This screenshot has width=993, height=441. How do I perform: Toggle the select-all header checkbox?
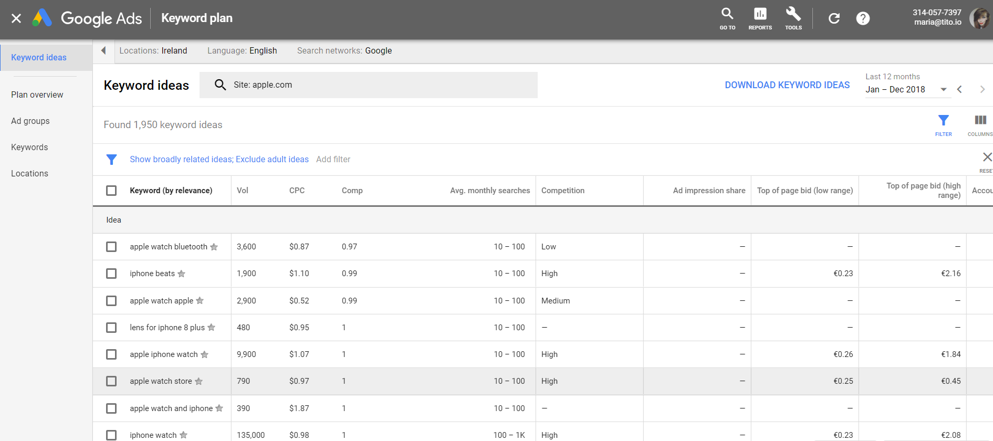click(111, 191)
